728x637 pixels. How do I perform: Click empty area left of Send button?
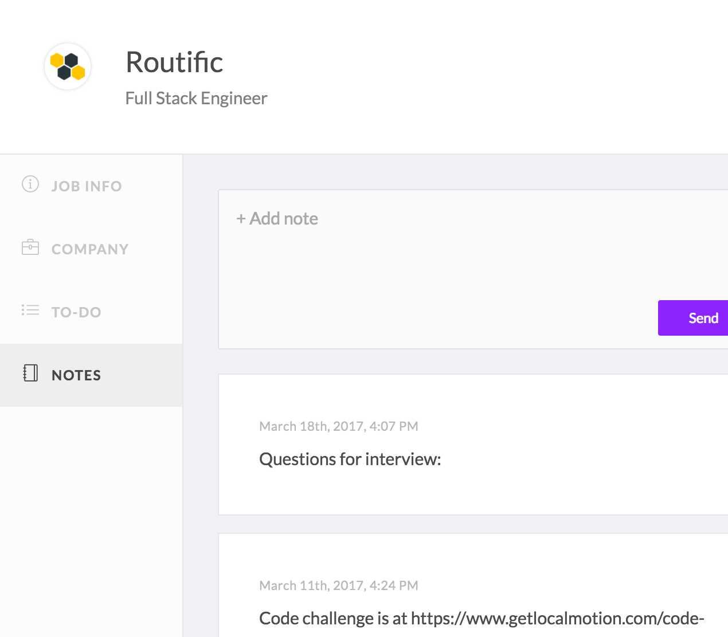coord(516,318)
